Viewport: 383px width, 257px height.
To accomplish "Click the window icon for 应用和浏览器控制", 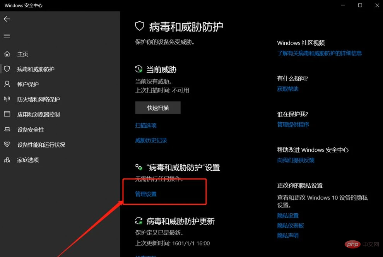I will click(x=7, y=114).
